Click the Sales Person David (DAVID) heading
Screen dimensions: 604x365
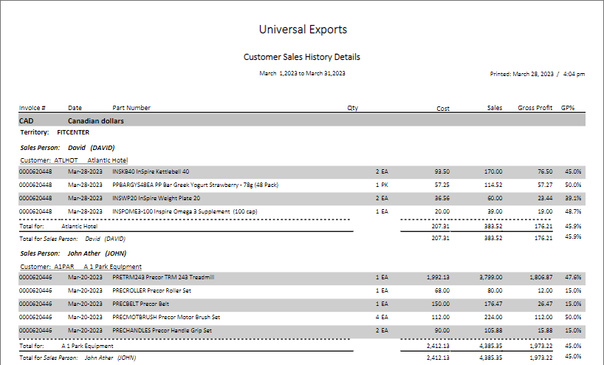pos(67,148)
